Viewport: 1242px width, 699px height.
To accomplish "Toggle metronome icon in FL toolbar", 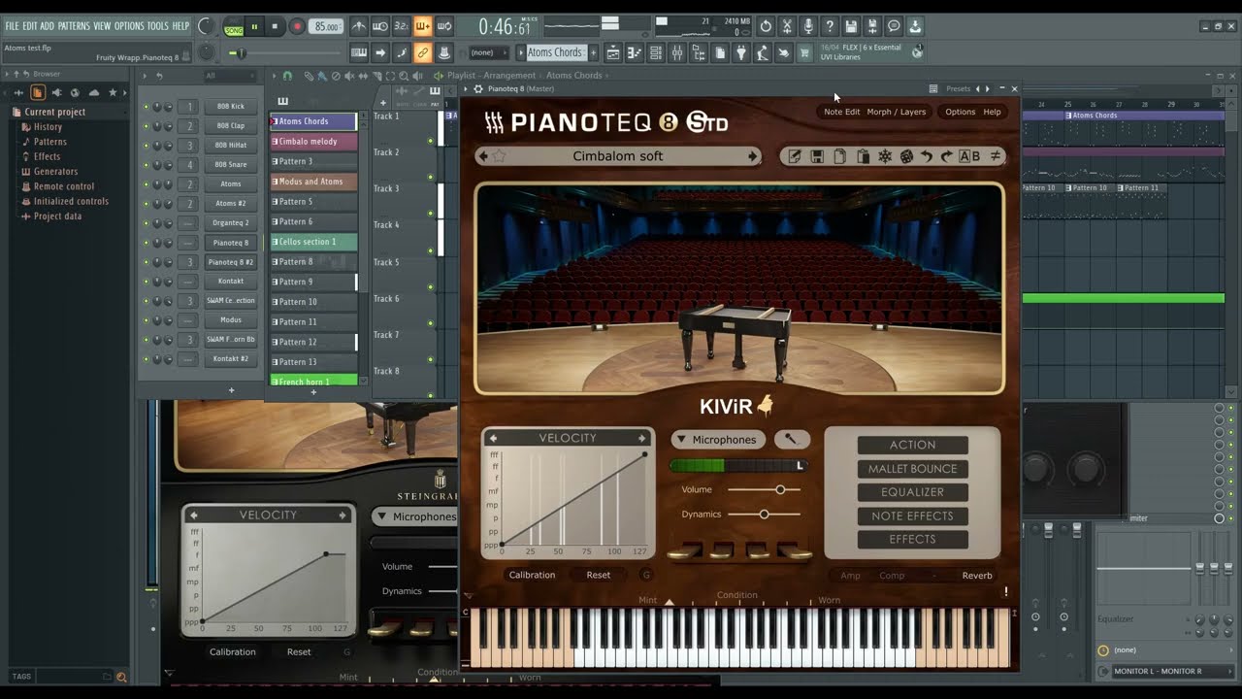I will tap(360, 26).
